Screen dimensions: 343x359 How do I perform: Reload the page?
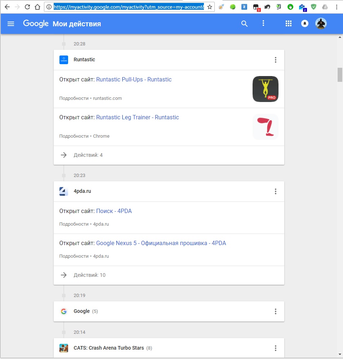[27, 7]
